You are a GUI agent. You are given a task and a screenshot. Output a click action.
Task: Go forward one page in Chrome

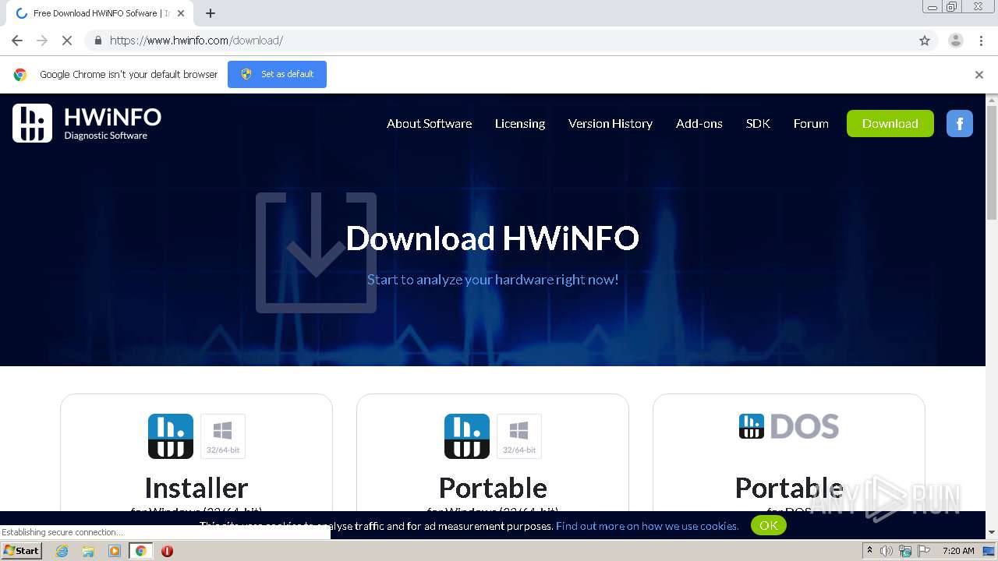click(x=42, y=41)
